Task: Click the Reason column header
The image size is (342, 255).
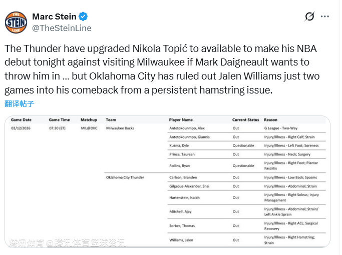Action: [270, 120]
